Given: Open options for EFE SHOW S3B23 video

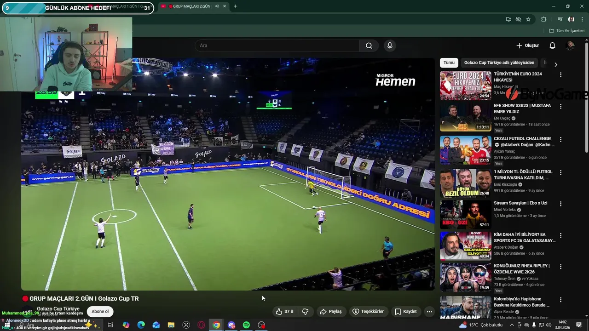Looking at the screenshot, I should click(560, 106).
